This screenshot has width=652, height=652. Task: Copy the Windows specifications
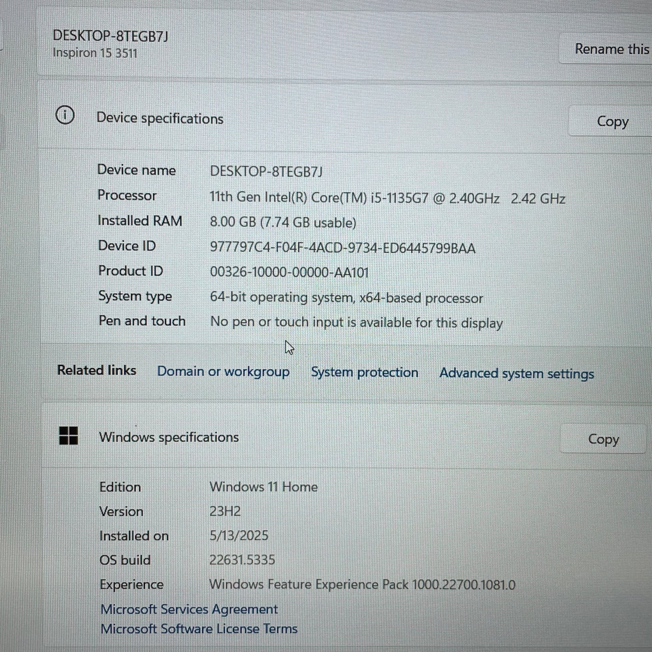[603, 439]
